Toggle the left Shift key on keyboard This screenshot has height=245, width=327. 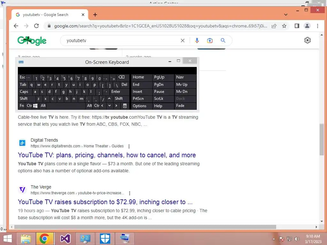(27, 99)
